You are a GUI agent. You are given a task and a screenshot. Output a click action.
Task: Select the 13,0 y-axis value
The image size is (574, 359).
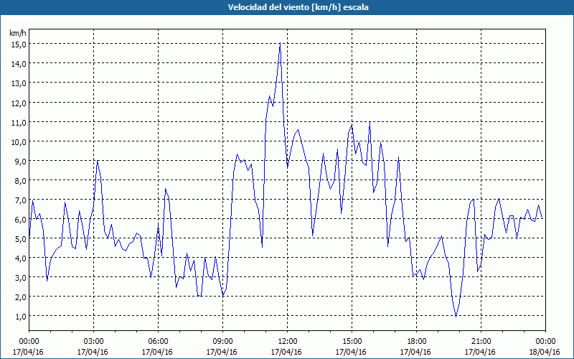pos(19,83)
